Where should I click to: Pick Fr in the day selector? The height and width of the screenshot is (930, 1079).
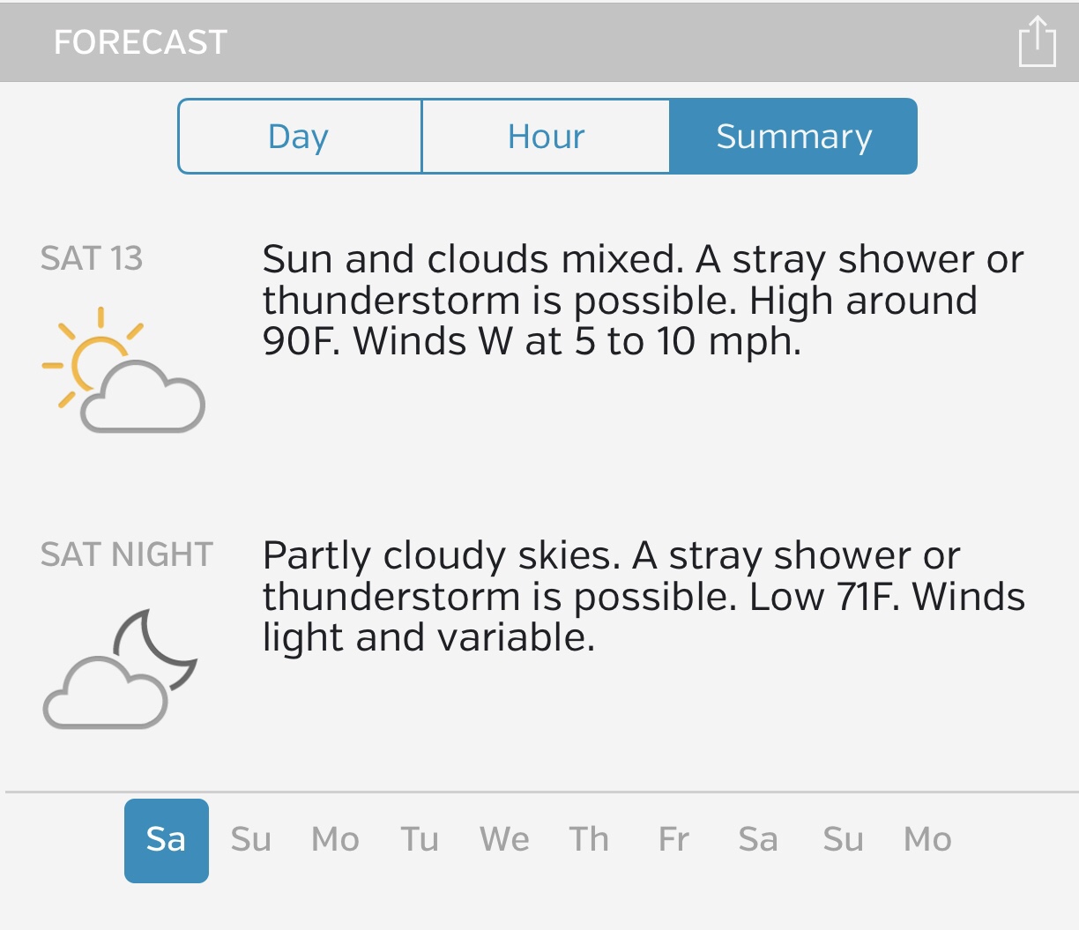(673, 840)
